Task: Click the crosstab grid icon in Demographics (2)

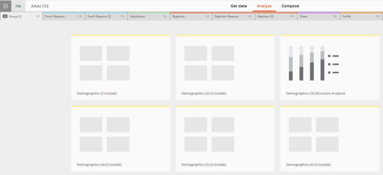Action: (x=209, y=63)
